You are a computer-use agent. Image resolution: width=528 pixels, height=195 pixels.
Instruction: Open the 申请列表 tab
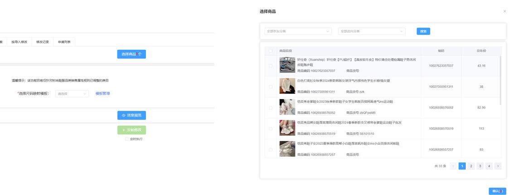(x=64, y=42)
